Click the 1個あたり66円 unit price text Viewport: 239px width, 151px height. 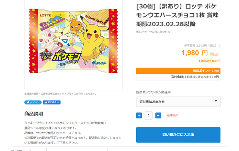click(210, 61)
